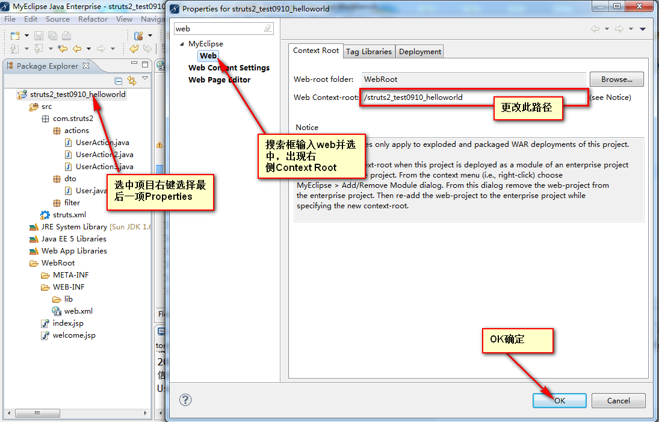Switch to the Deployment tab
659x422 pixels.
point(420,52)
